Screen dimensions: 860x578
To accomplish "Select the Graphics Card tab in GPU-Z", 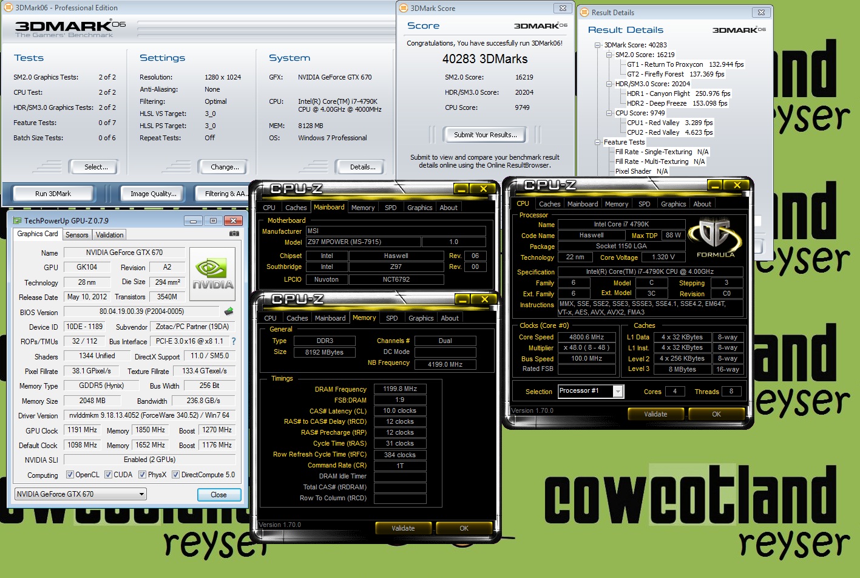I will 38,234.
